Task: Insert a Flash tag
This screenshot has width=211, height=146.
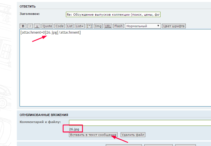Action: coord(118,26)
